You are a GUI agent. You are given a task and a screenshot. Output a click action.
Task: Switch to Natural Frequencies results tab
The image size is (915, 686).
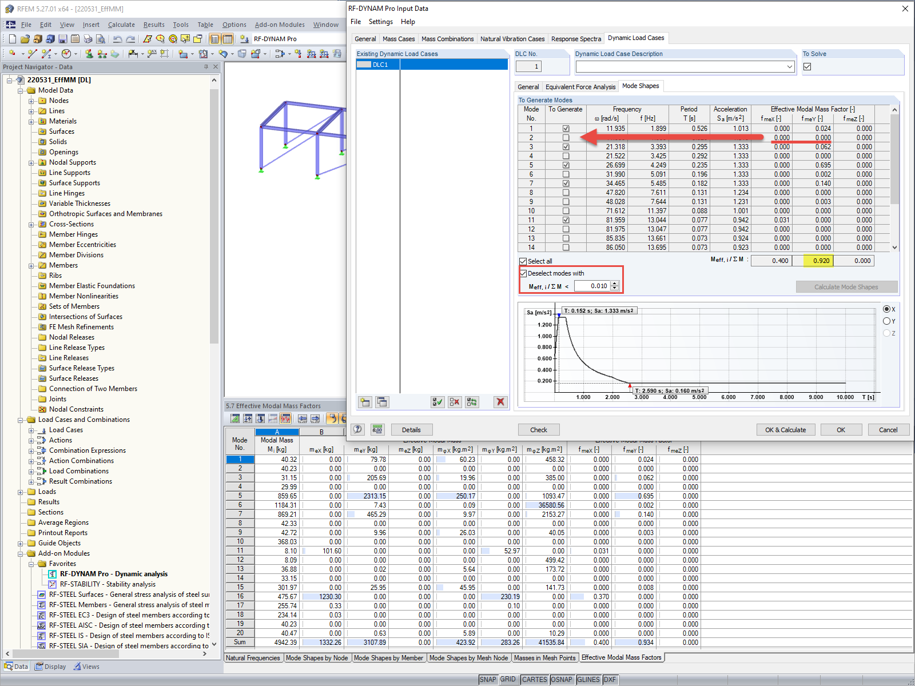pyautogui.click(x=253, y=658)
